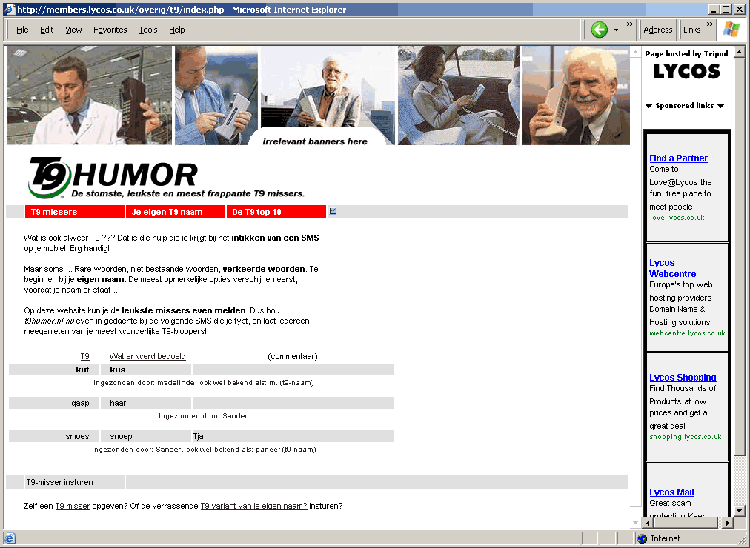Click the banner photo of man in white coat
Screen dimensions: 750x548
[x=89, y=95]
